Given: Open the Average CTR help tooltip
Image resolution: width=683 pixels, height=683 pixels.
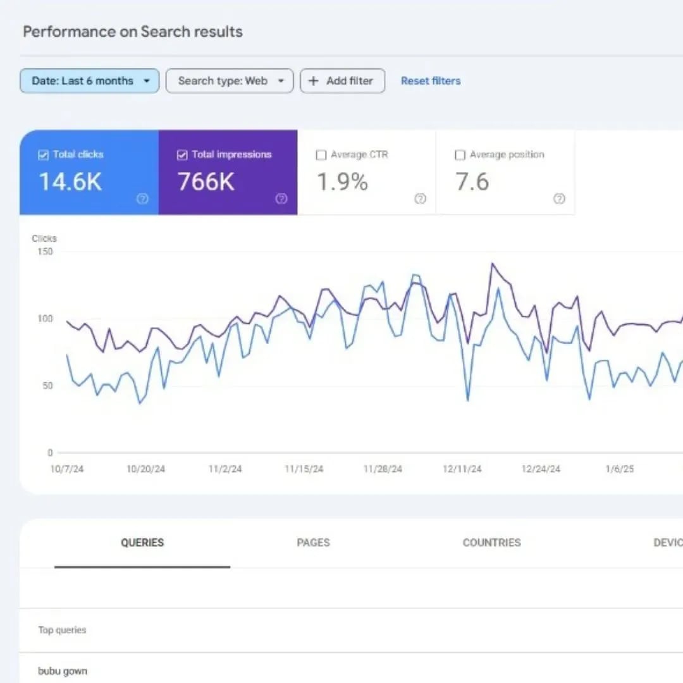Looking at the screenshot, I should point(420,199).
